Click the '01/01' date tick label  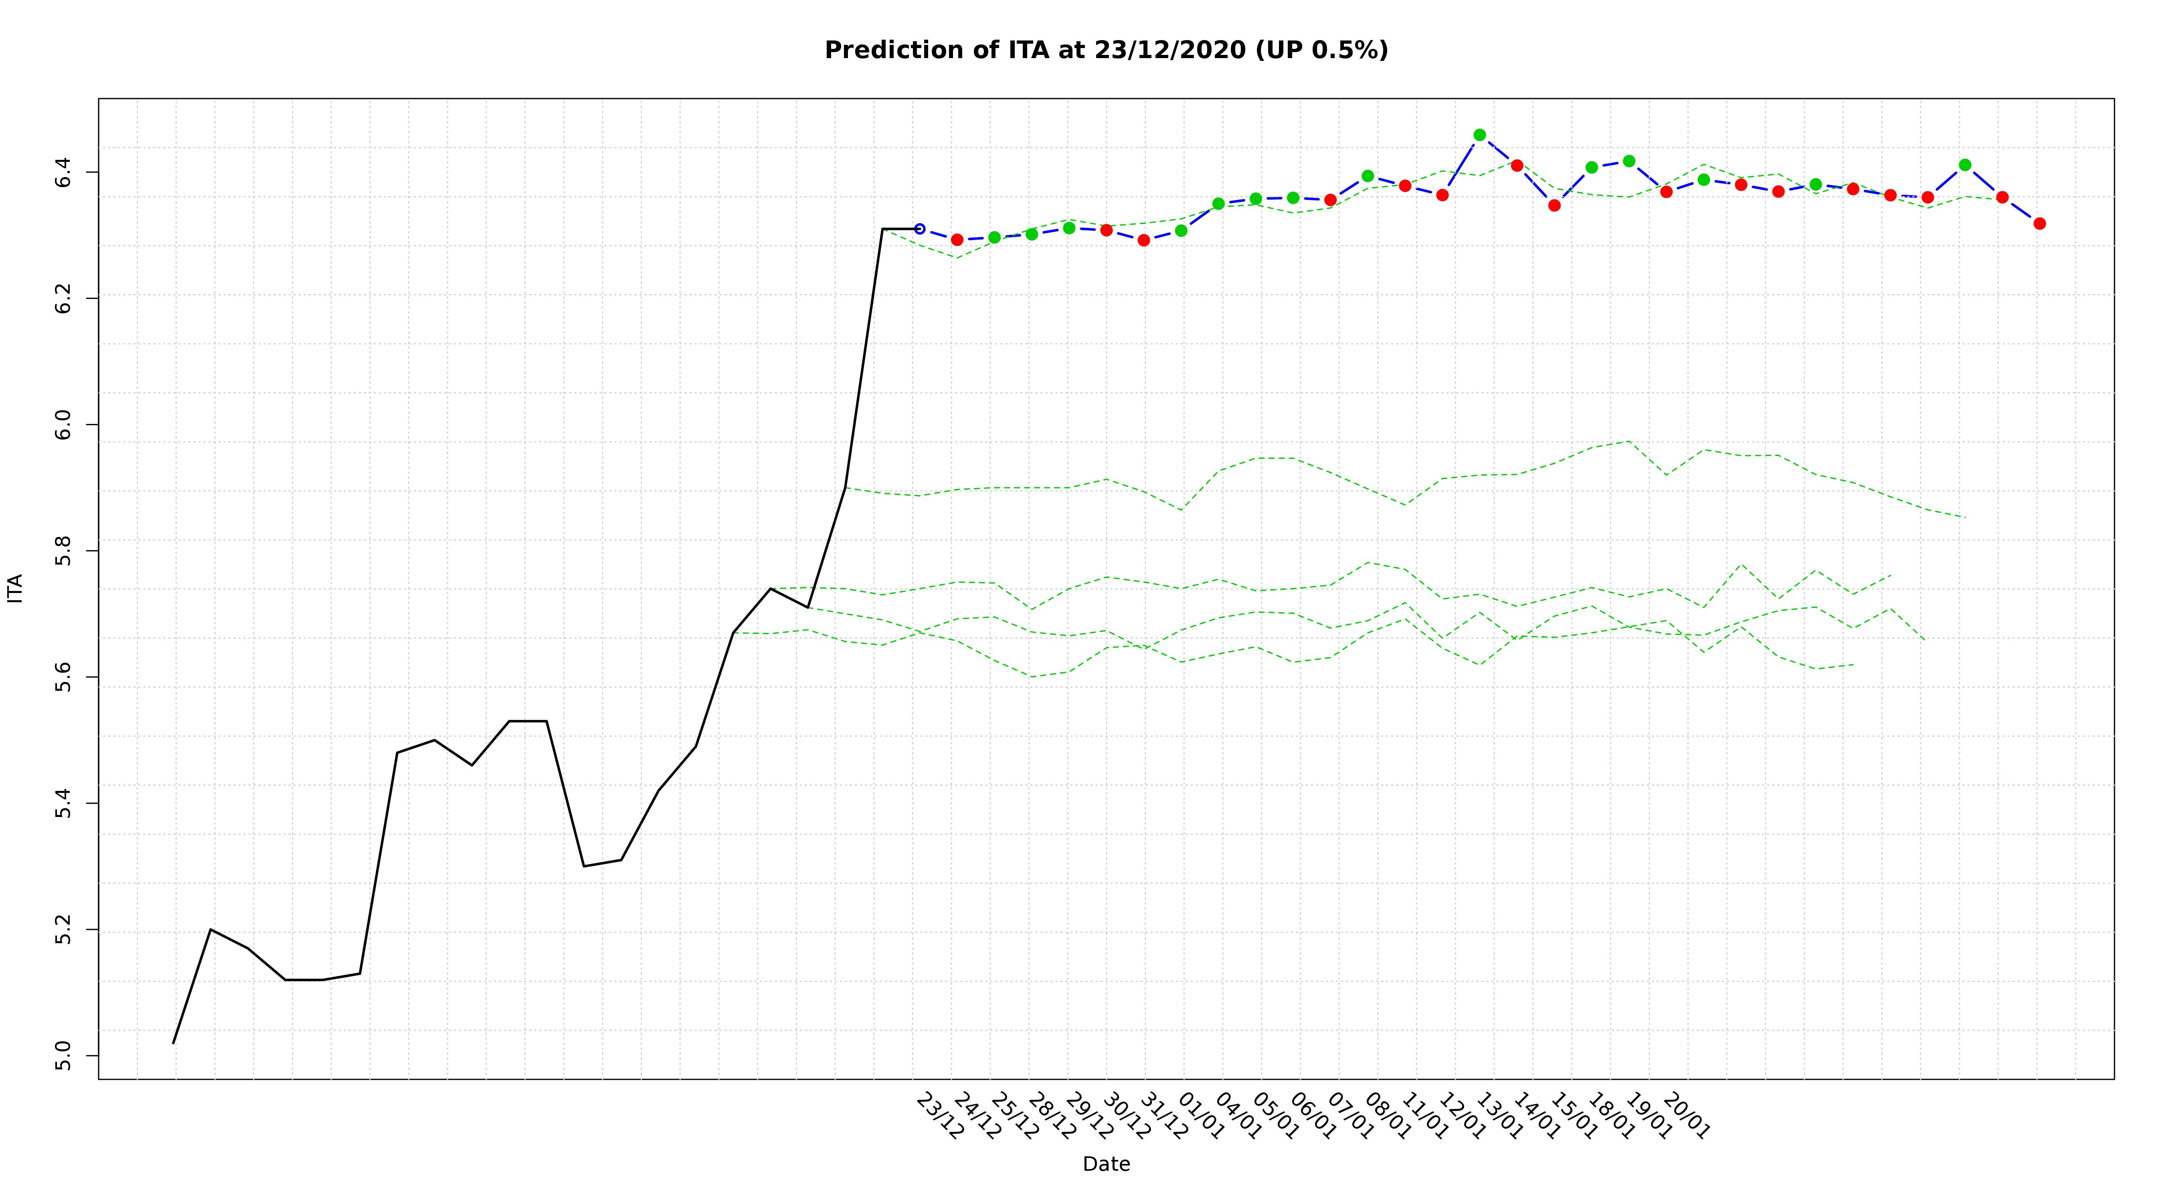[1201, 1116]
